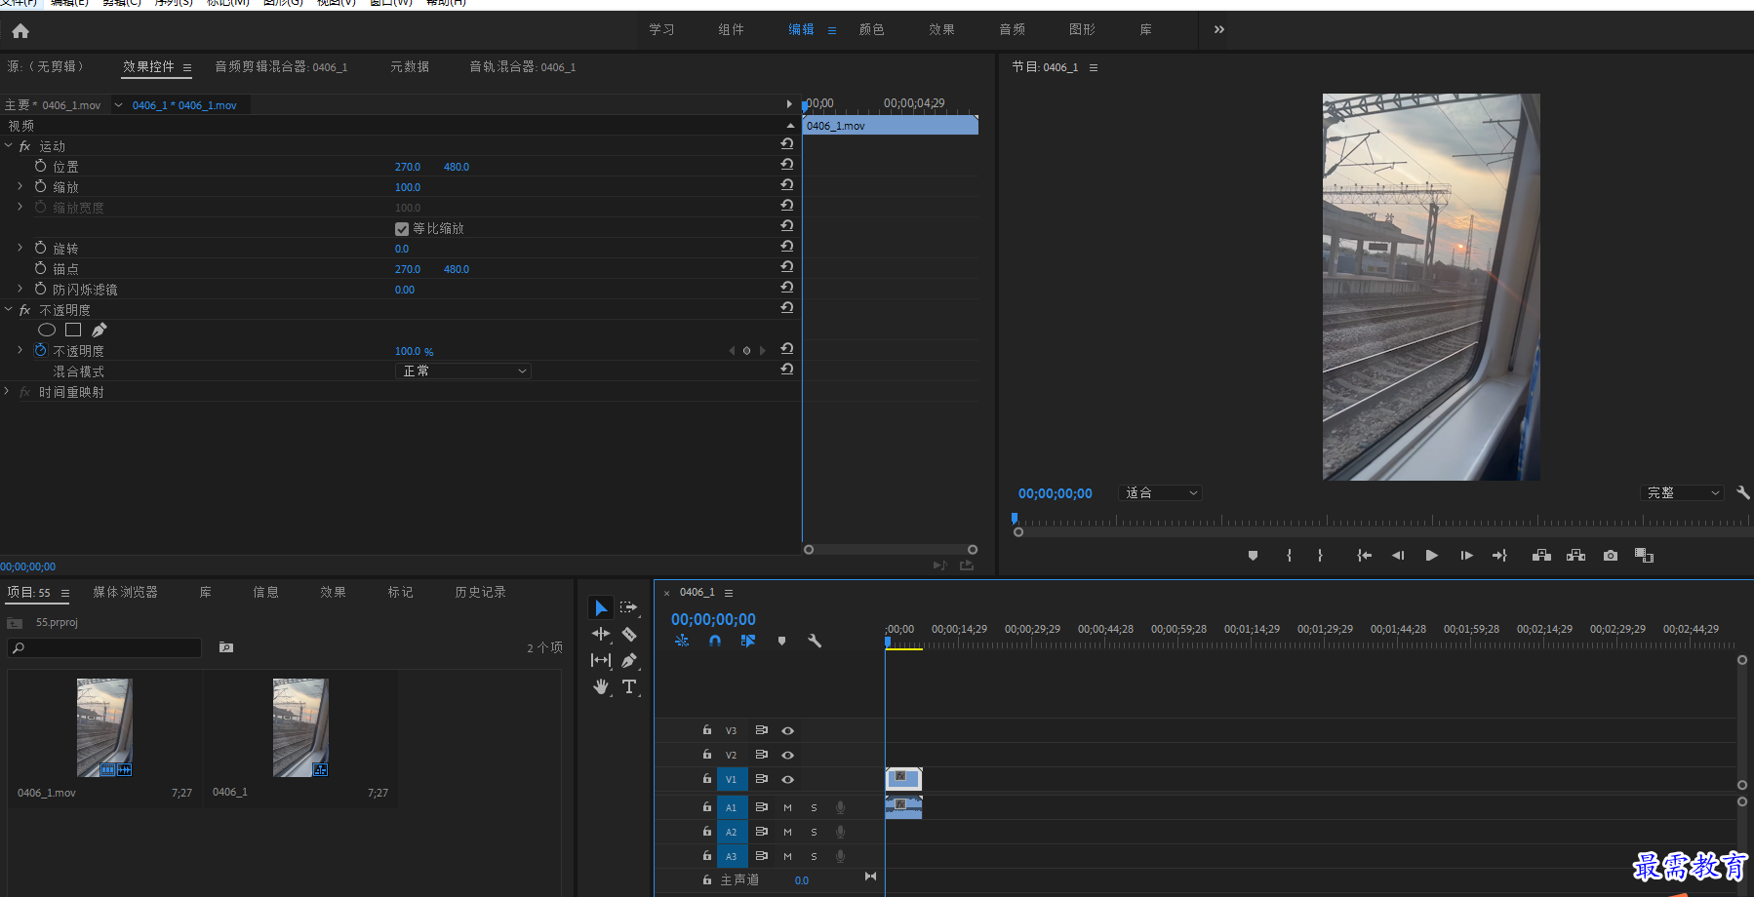Open timeline display settings wrench

coord(815,641)
